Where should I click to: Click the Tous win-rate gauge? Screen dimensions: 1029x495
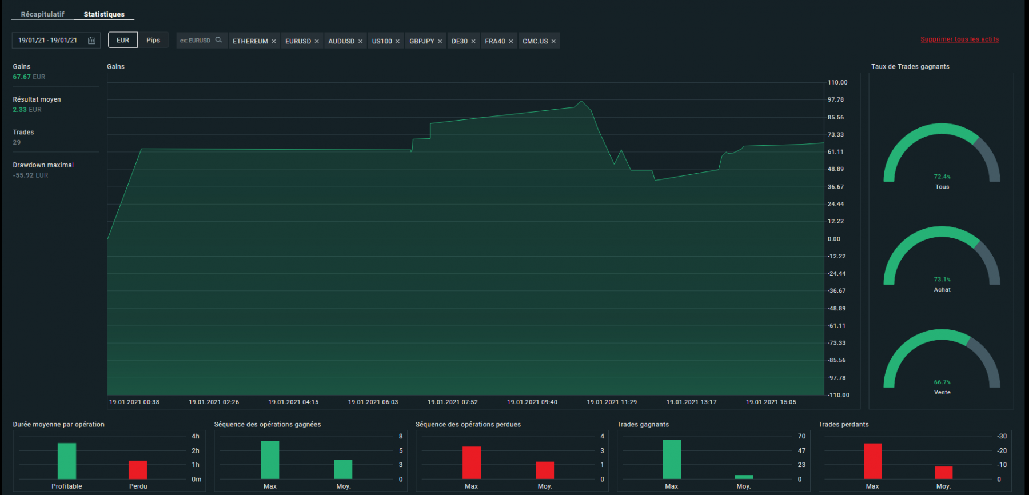(x=942, y=153)
